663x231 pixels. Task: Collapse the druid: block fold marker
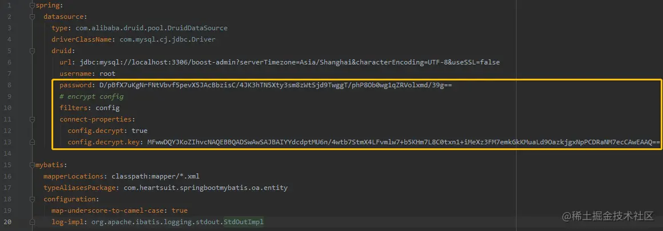[x=32, y=51]
